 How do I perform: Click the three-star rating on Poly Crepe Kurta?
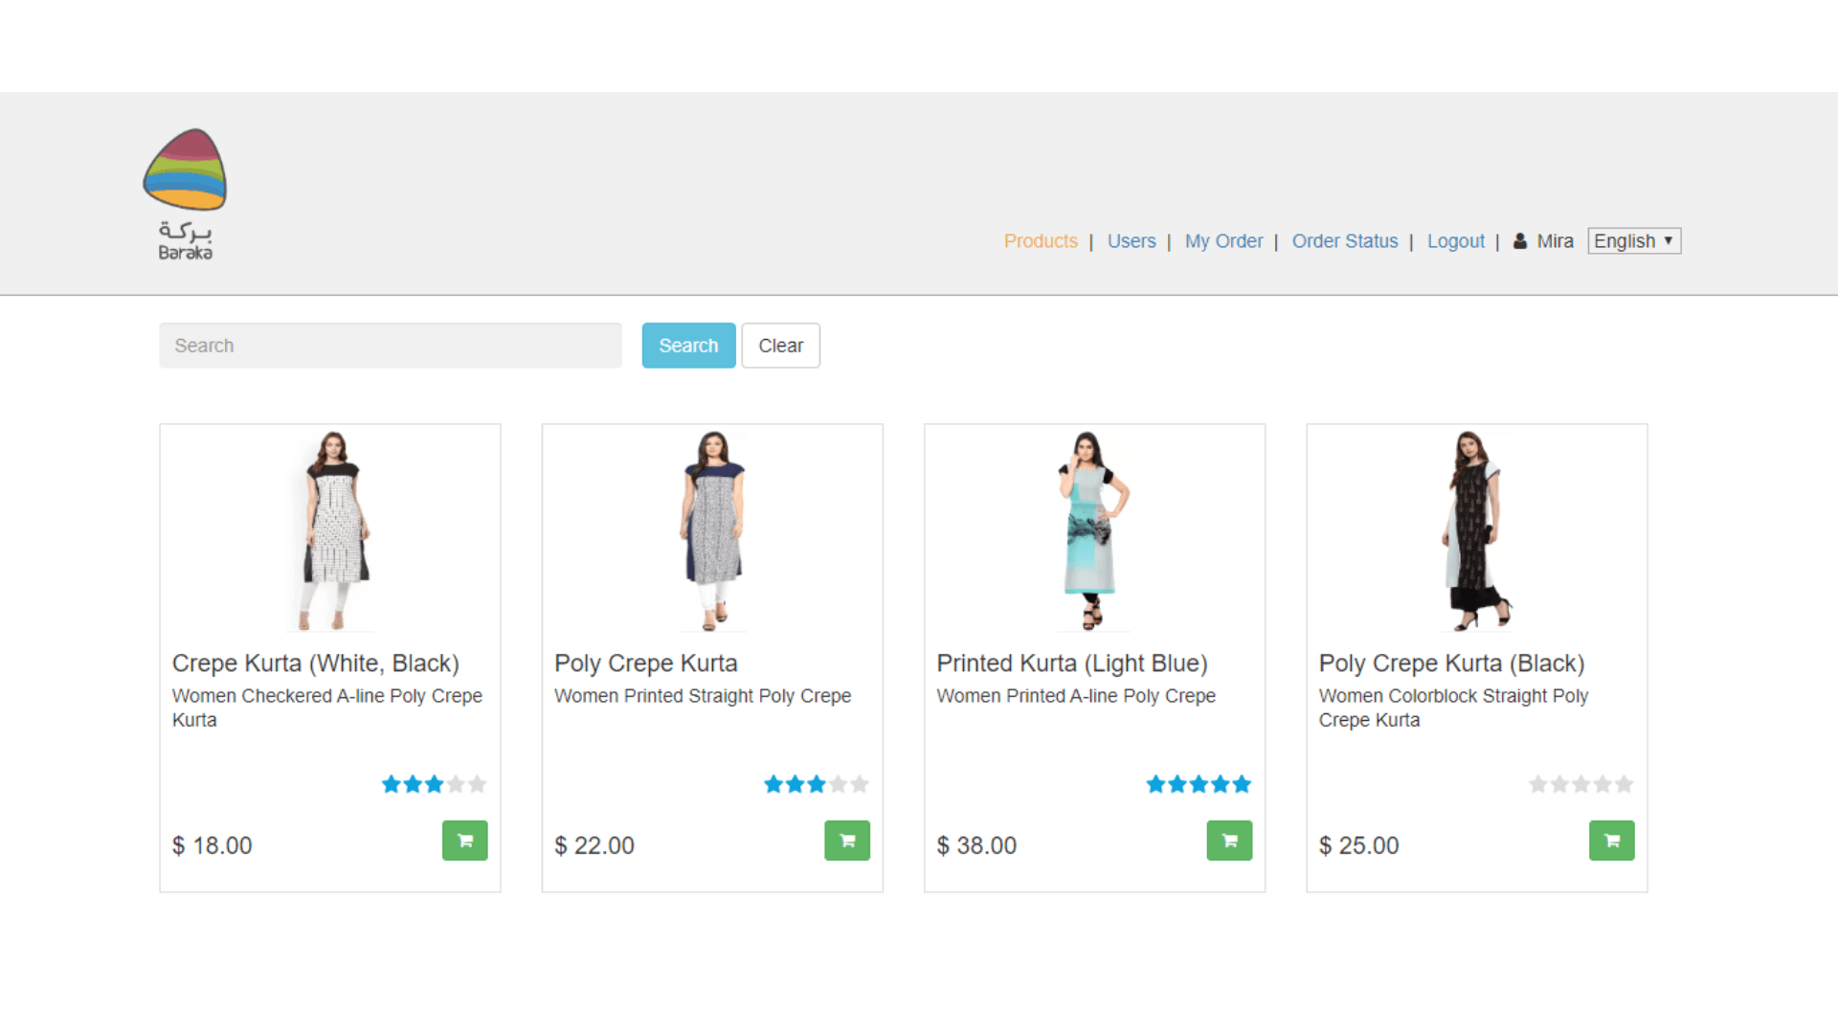tap(816, 784)
